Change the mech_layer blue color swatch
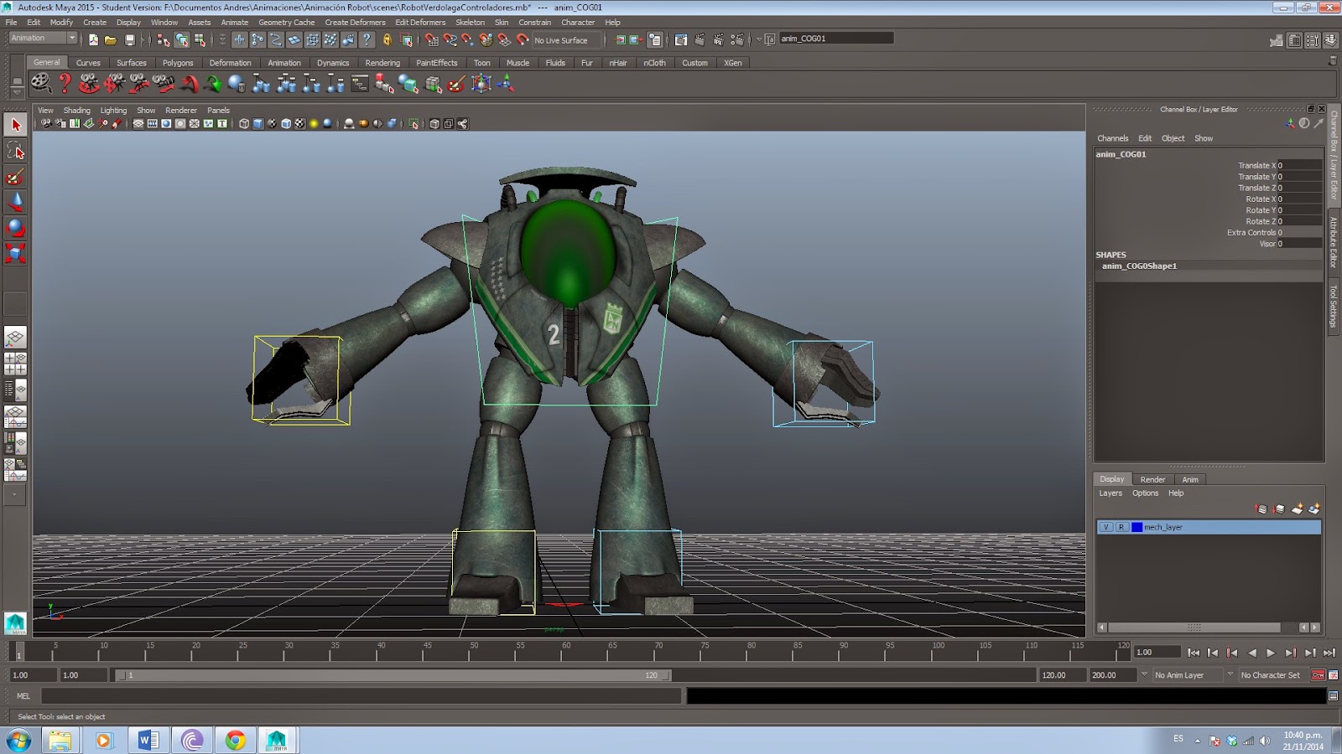The height and width of the screenshot is (754, 1342). click(1137, 527)
